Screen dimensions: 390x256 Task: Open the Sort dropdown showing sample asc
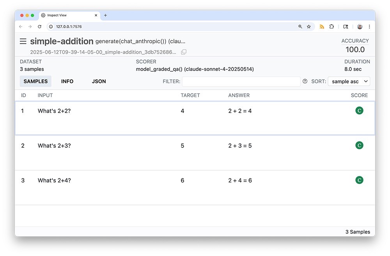click(349, 81)
